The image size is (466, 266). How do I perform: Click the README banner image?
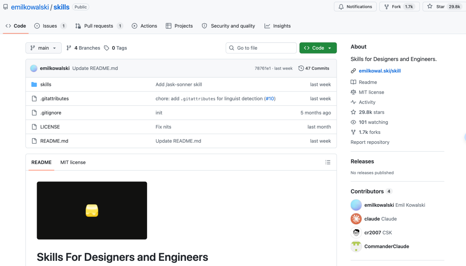pos(92,210)
